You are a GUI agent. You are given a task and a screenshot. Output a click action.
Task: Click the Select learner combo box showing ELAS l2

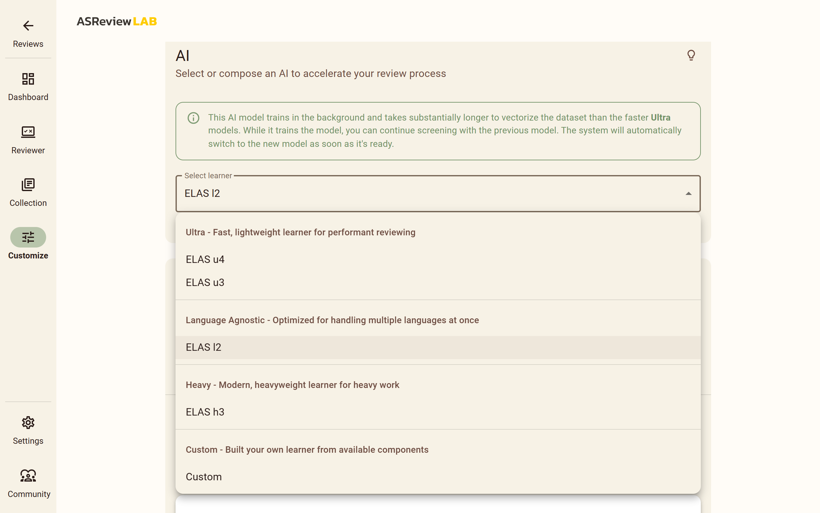[438, 194]
